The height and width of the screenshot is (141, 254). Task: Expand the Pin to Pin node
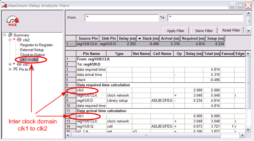tap(10, 69)
